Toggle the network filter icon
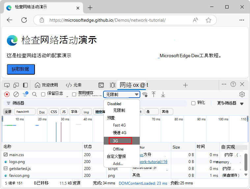This screenshot has width=250, height=189. coord(25,94)
